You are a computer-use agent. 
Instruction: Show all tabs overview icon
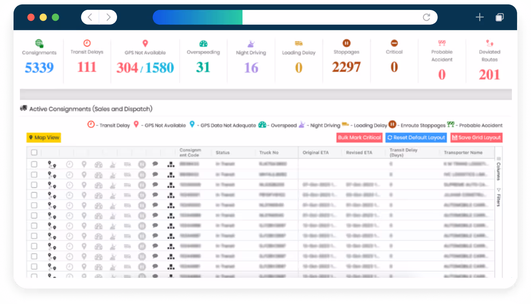pos(500,17)
